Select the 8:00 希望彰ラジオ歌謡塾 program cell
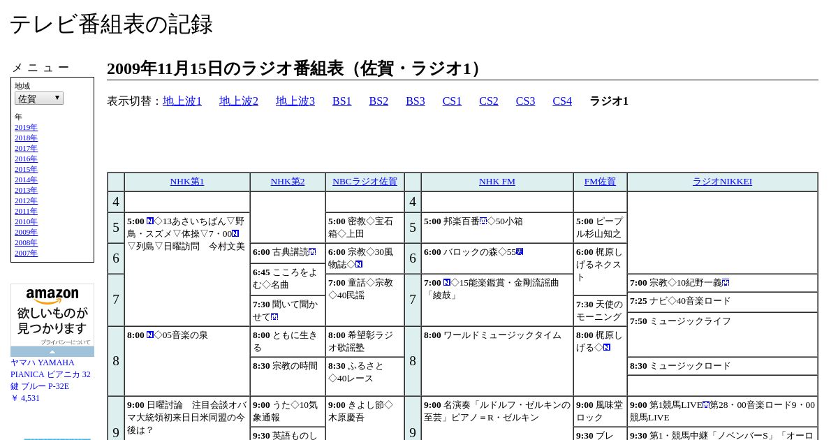 365,342
